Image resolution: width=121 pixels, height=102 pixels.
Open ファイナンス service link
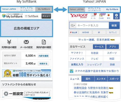coord(77,59)
